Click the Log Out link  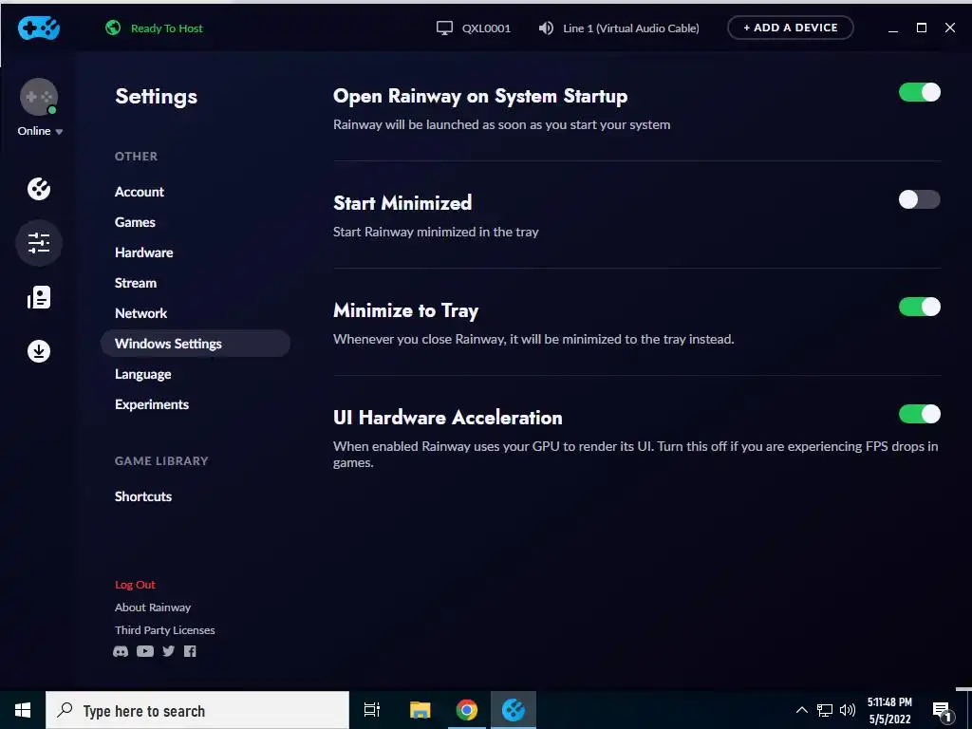135,585
